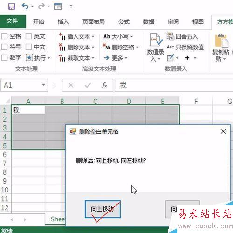Open the Customize Quick Access Toolbar arrow
Image resolution: width=233 pixels, height=233 pixels.
click(x=71, y=7)
